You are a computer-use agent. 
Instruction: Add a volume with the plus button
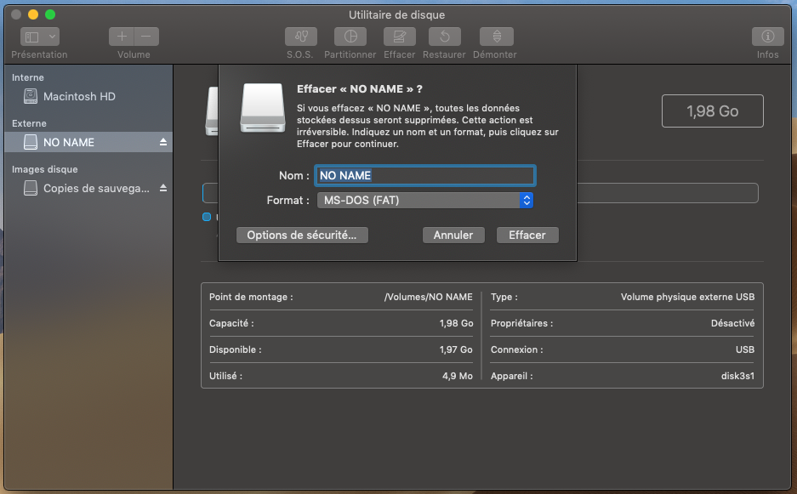pos(122,37)
